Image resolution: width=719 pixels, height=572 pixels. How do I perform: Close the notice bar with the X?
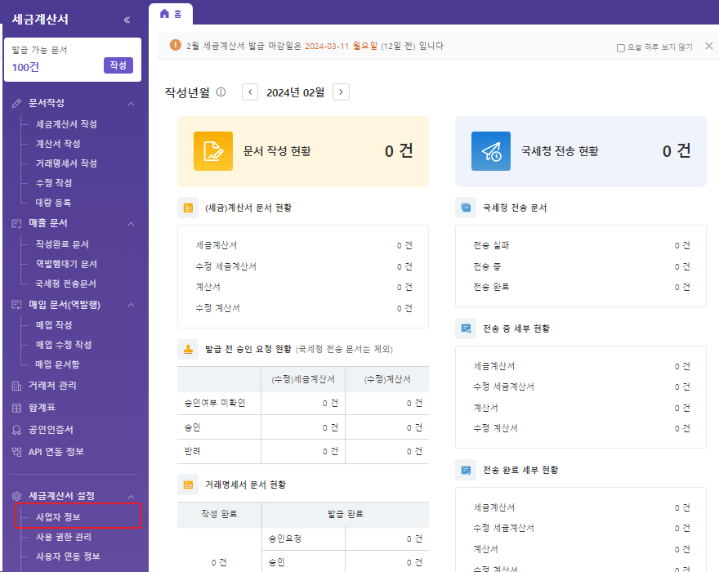click(709, 46)
